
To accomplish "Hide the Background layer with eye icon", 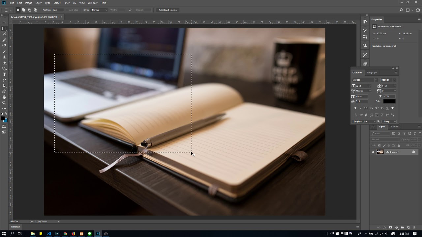I will coord(373,152).
